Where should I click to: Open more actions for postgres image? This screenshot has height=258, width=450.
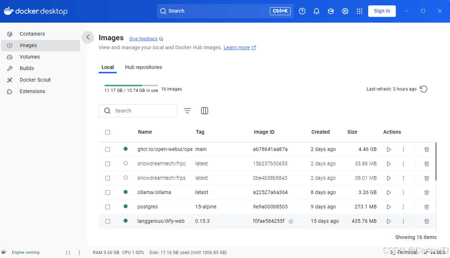coord(403,207)
